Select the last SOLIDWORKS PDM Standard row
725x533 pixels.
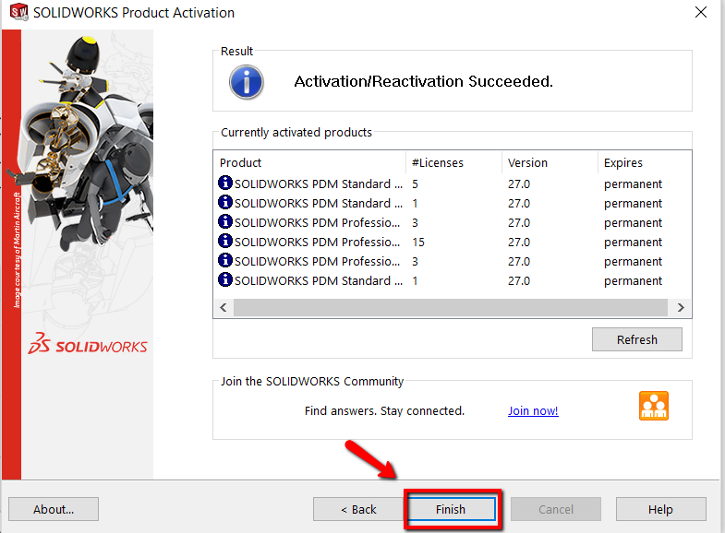[452, 280]
